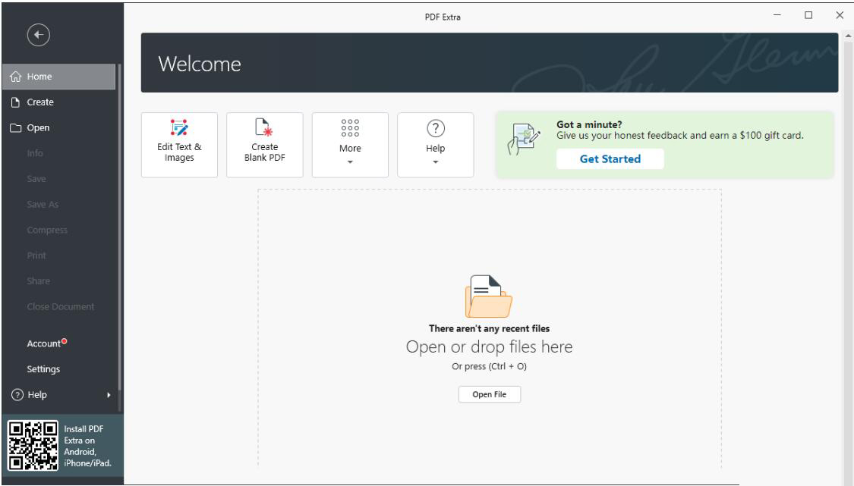This screenshot has height=486, width=854.
Task: Click the PDF Extra window title
Action: click(x=443, y=17)
